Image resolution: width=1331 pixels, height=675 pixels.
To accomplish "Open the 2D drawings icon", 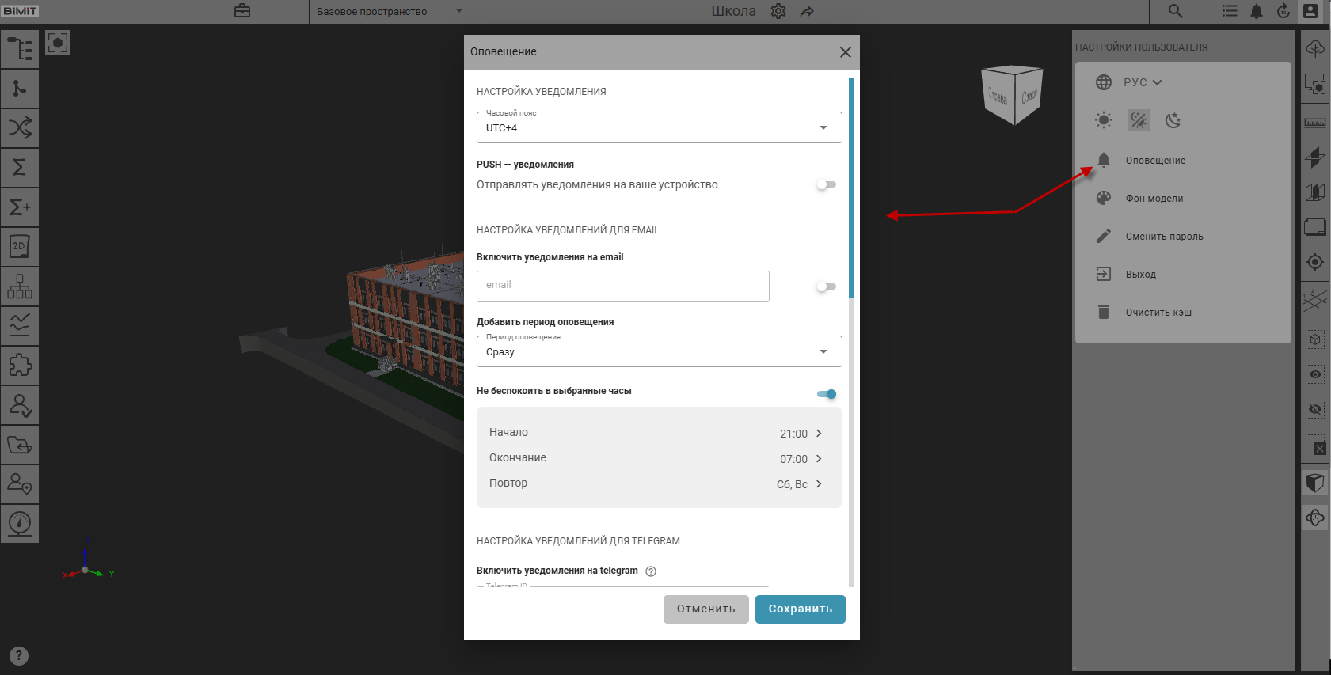I will click(20, 246).
